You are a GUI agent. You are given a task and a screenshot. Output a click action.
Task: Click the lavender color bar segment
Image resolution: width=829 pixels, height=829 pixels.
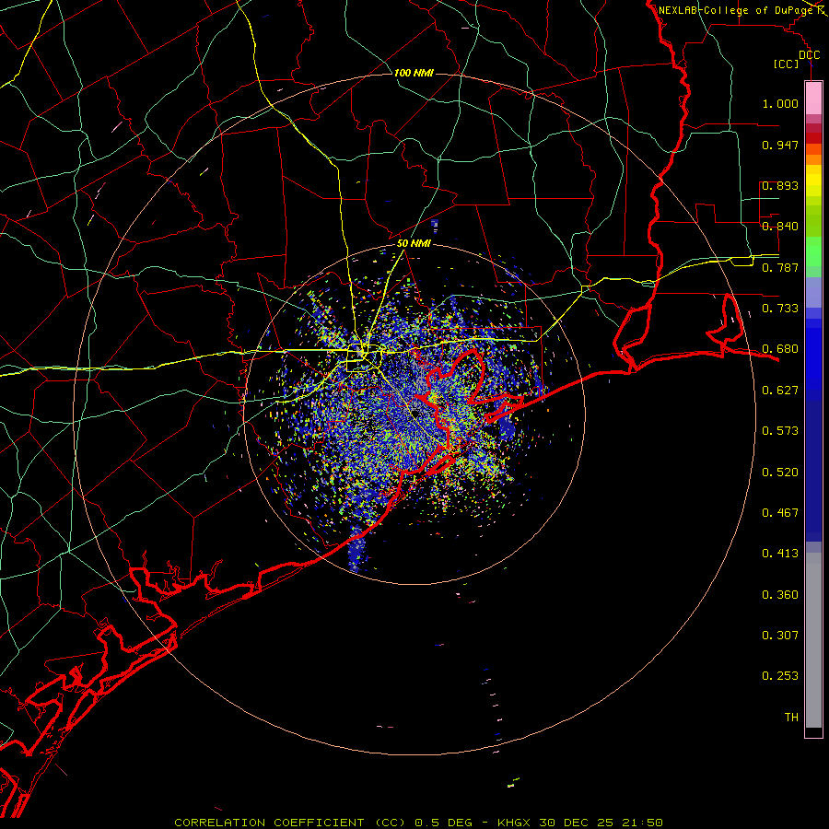point(813,293)
